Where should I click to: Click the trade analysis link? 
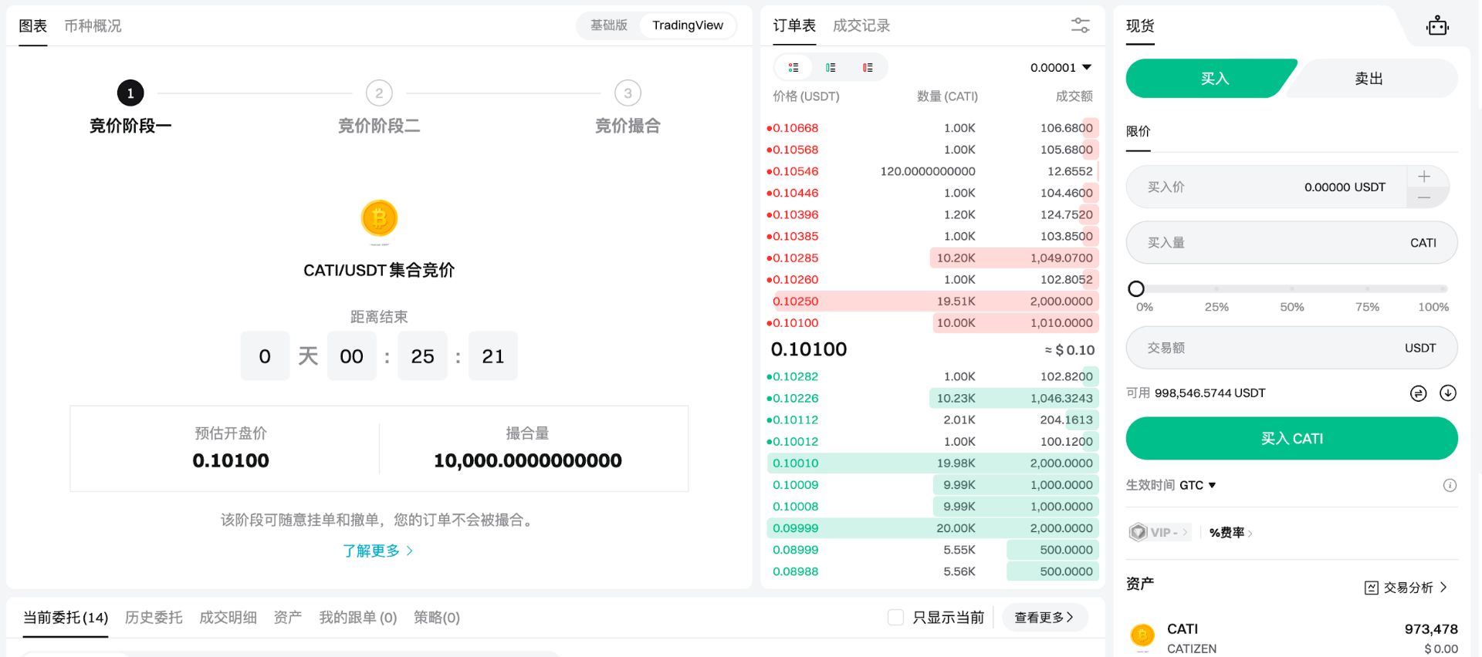pos(1408,588)
